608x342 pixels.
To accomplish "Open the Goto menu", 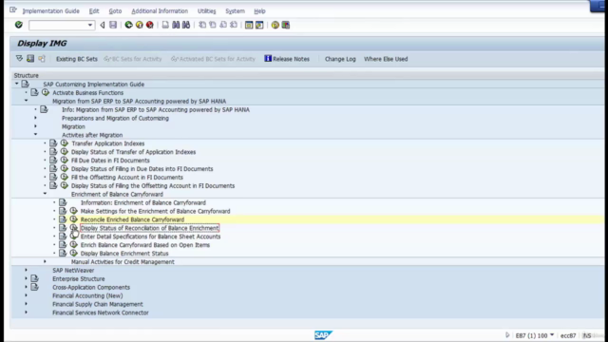I will pyautogui.click(x=115, y=10).
